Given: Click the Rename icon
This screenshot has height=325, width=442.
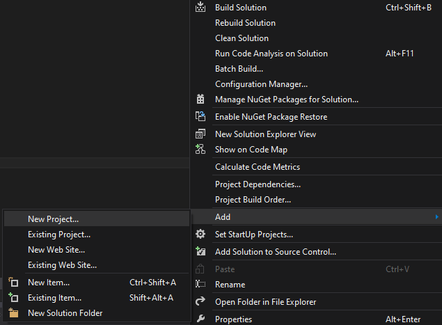Looking at the screenshot, I should [x=200, y=284].
